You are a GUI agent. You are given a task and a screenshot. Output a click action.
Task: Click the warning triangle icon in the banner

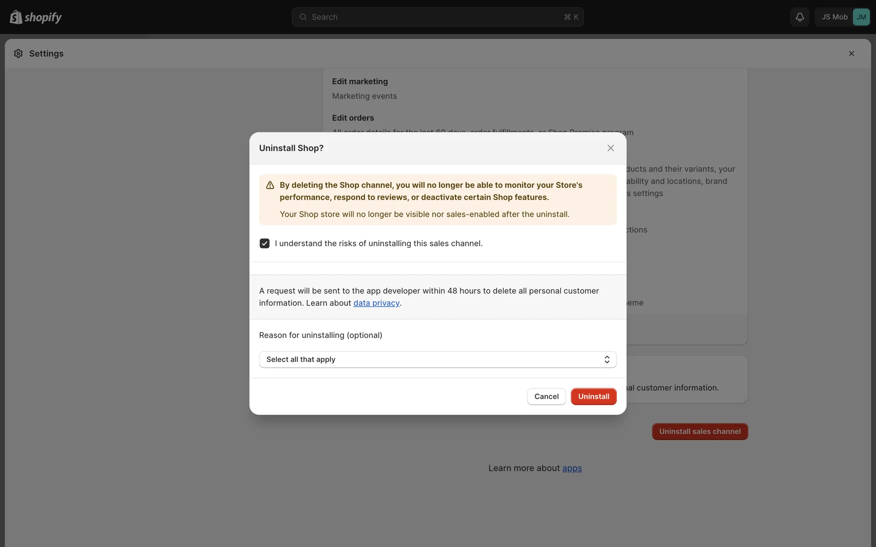click(270, 185)
